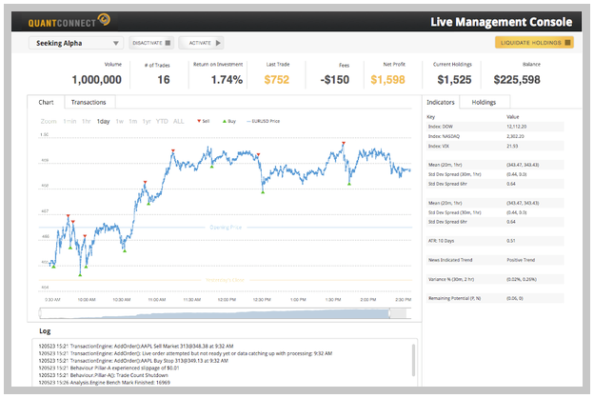Set chart zoom range to 1day
Screen dimensions: 594x398
pos(104,122)
